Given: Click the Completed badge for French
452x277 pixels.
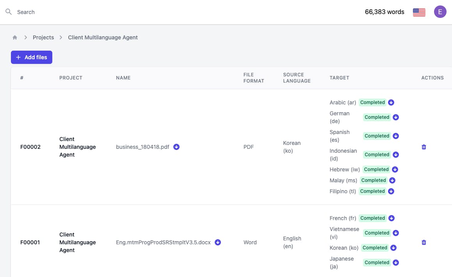Looking at the screenshot, I should [x=372, y=218].
